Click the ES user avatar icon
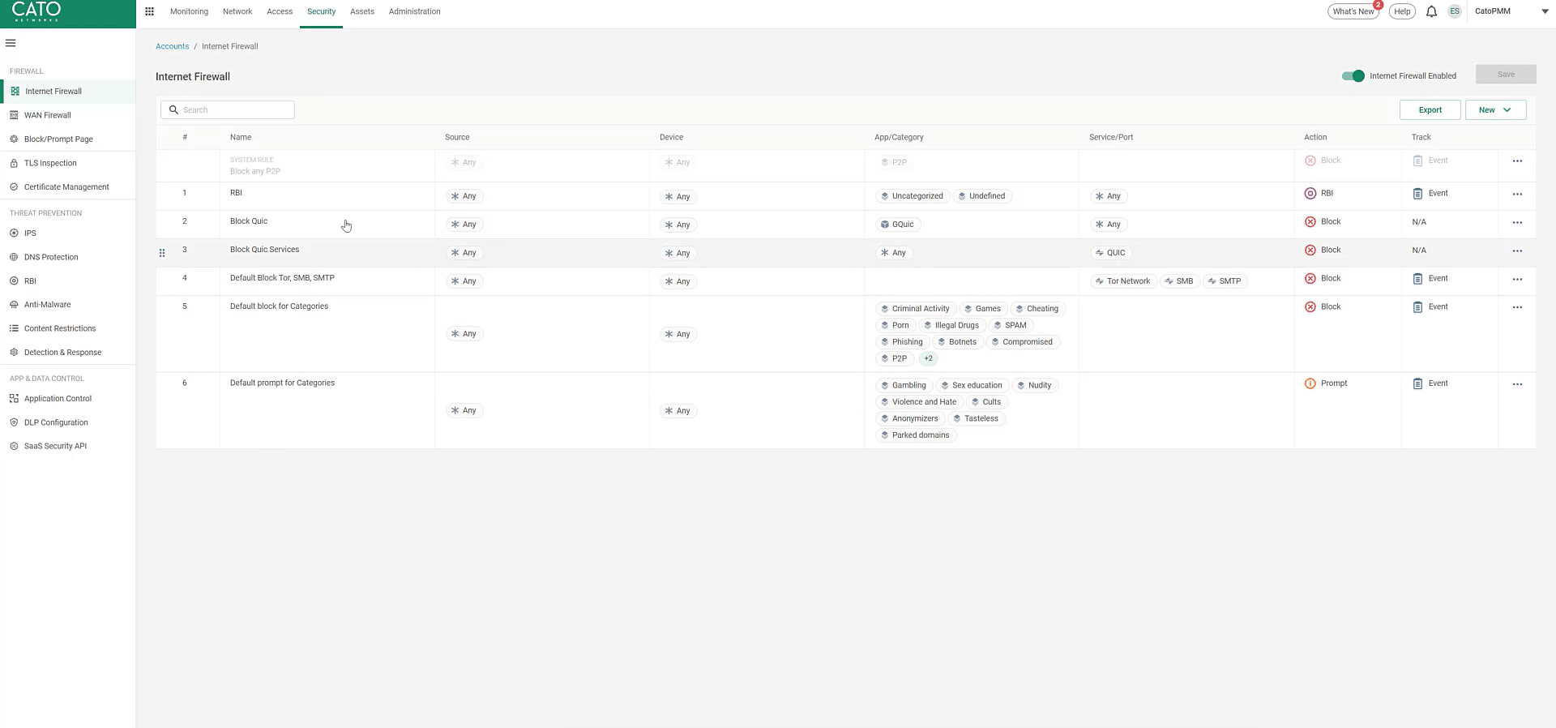Screen dimensions: 1556x728 tap(1455, 11)
